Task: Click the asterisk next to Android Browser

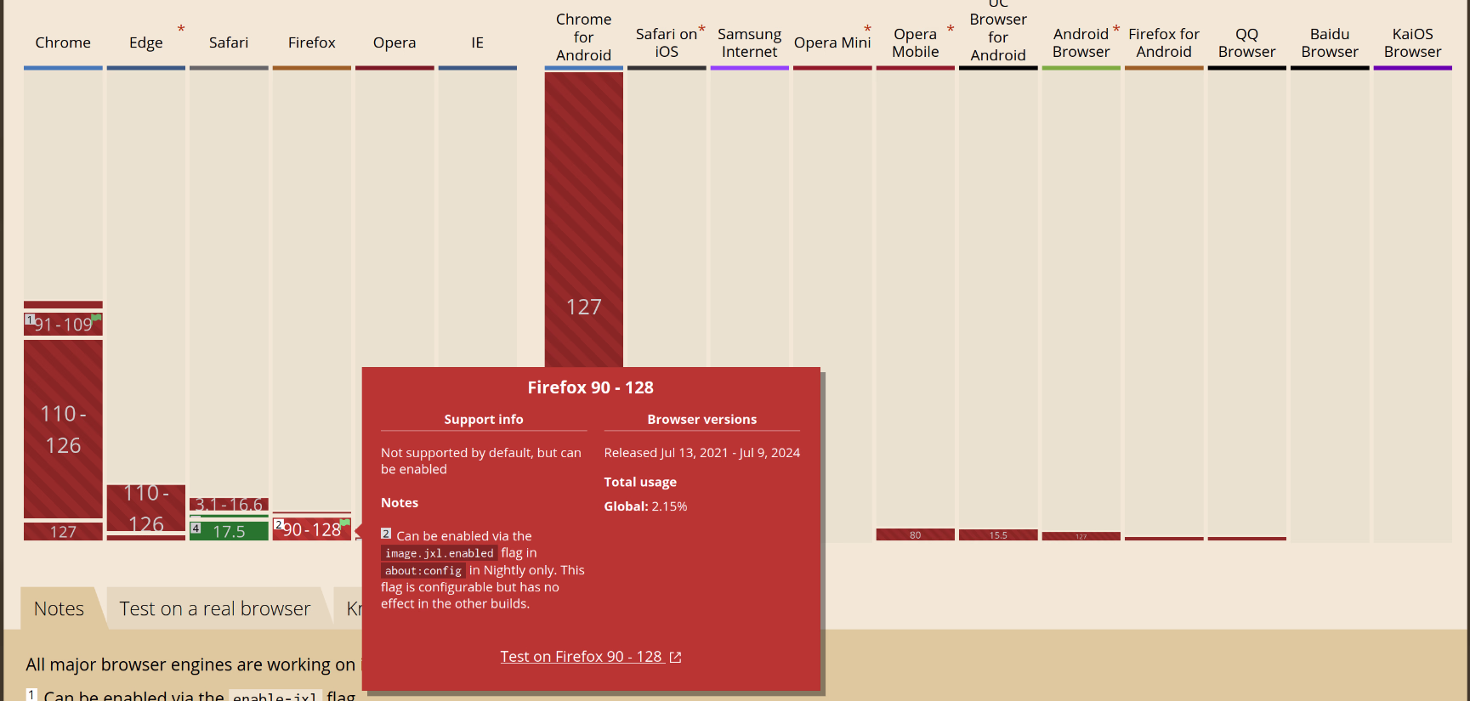Action: click(1116, 30)
